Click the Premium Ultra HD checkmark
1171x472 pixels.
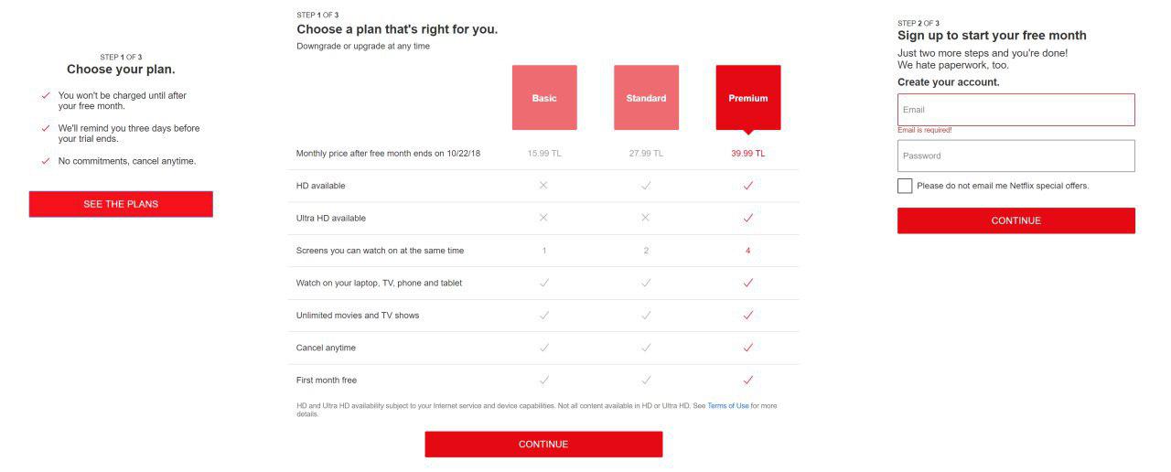pos(748,218)
